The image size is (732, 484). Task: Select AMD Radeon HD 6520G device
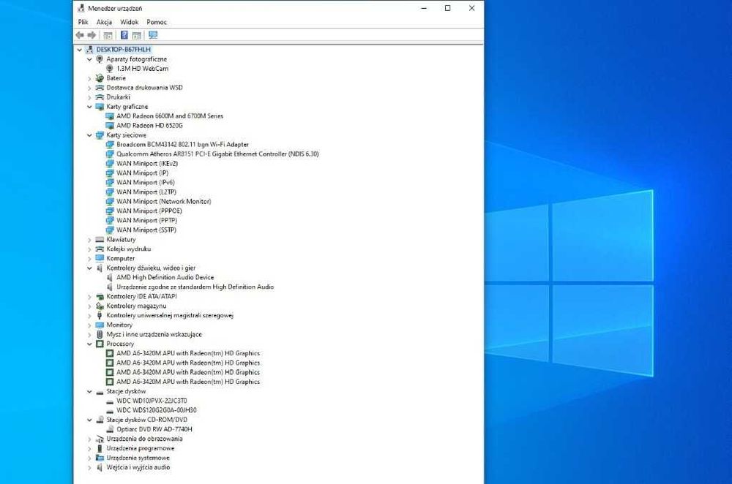(149, 126)
